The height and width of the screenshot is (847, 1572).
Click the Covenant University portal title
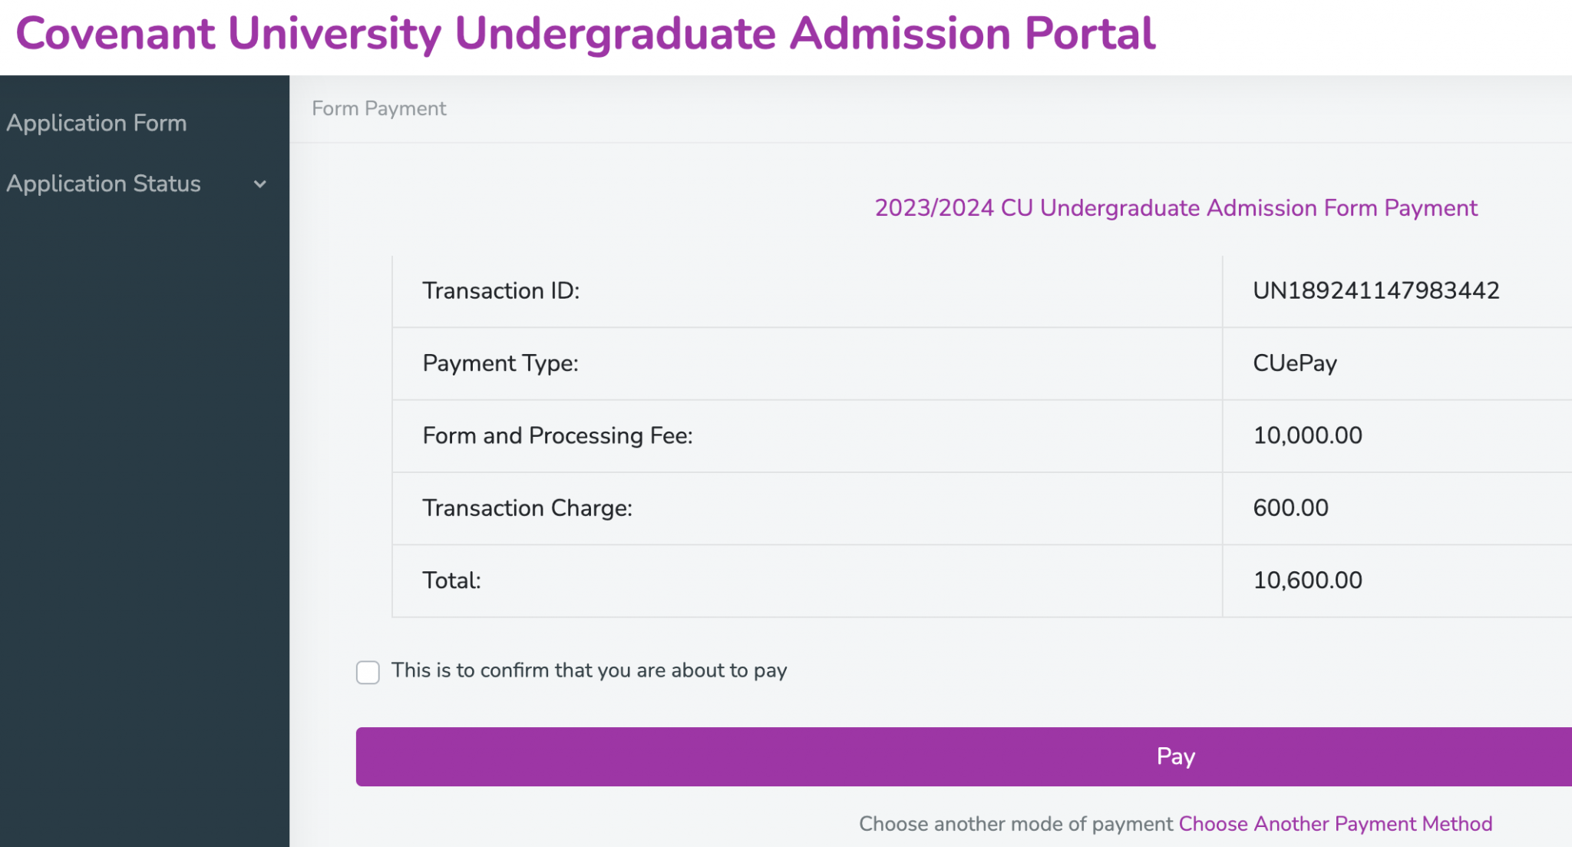(585, 34)
